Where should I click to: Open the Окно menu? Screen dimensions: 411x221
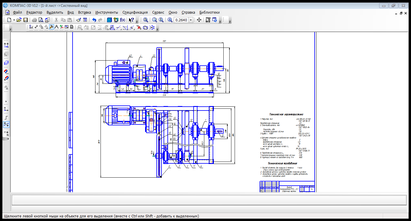pyautogui.click(x=173, y=12)
